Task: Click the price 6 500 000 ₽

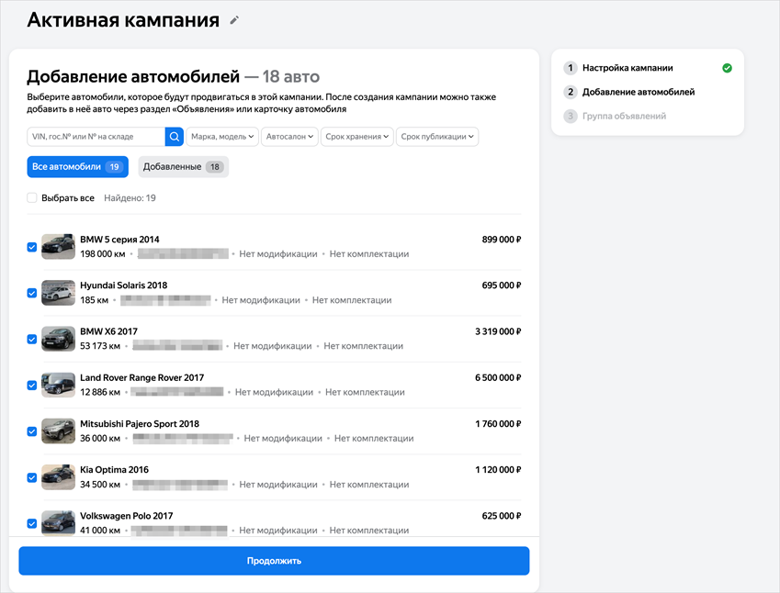Action: pos(498,378)
